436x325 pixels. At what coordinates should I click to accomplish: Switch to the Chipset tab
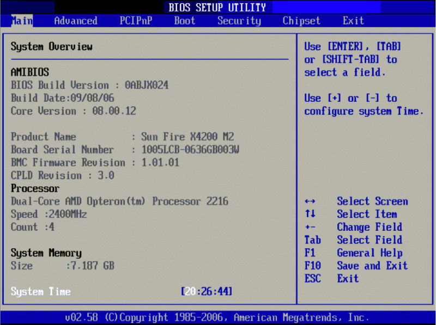coord(301,21)
